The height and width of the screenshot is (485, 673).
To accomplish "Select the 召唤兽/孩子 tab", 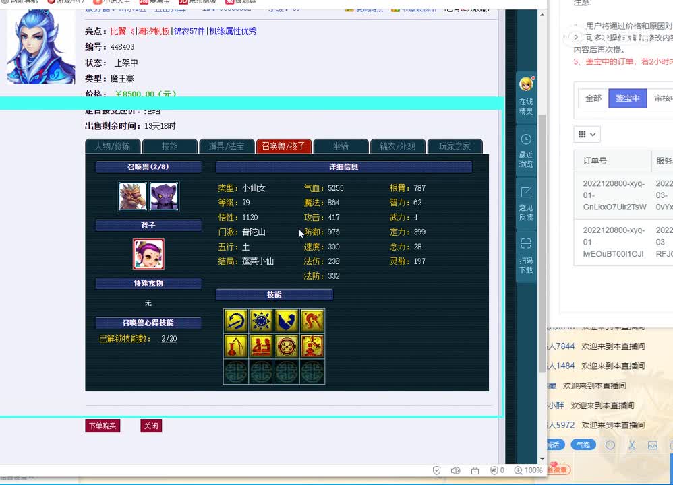I will (283, 146).
